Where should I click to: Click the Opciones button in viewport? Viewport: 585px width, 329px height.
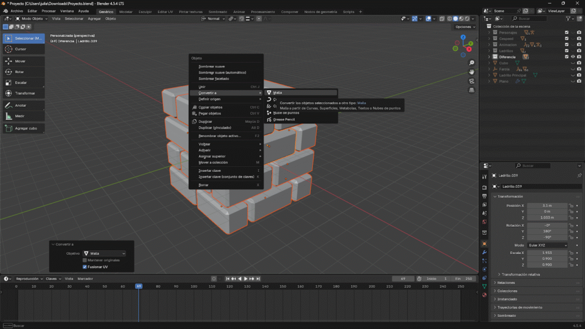[465, 27]
